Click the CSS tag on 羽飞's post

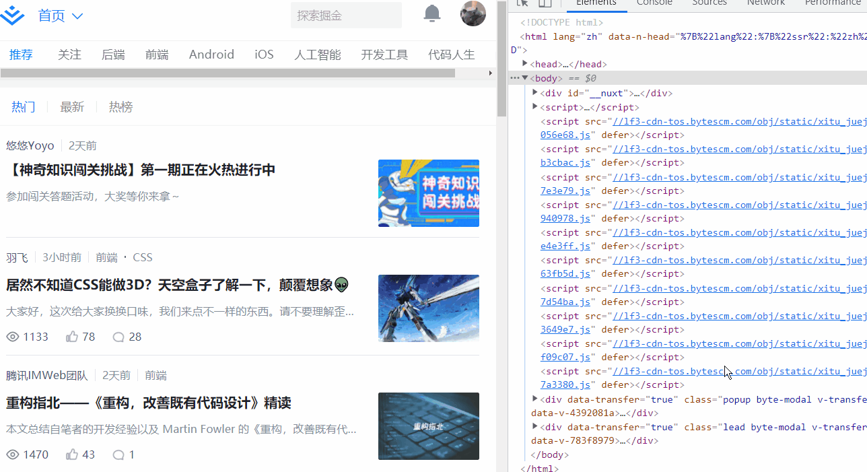(x=143, y=257)
